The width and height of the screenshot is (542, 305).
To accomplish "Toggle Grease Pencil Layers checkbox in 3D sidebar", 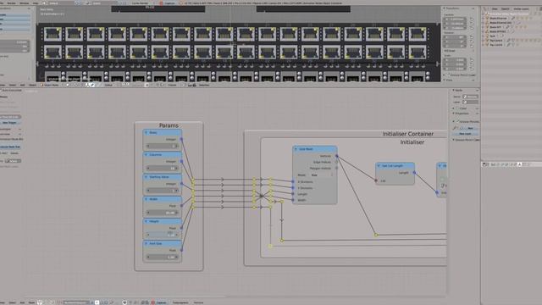I will pyautogui.click(x=448, y=75).
